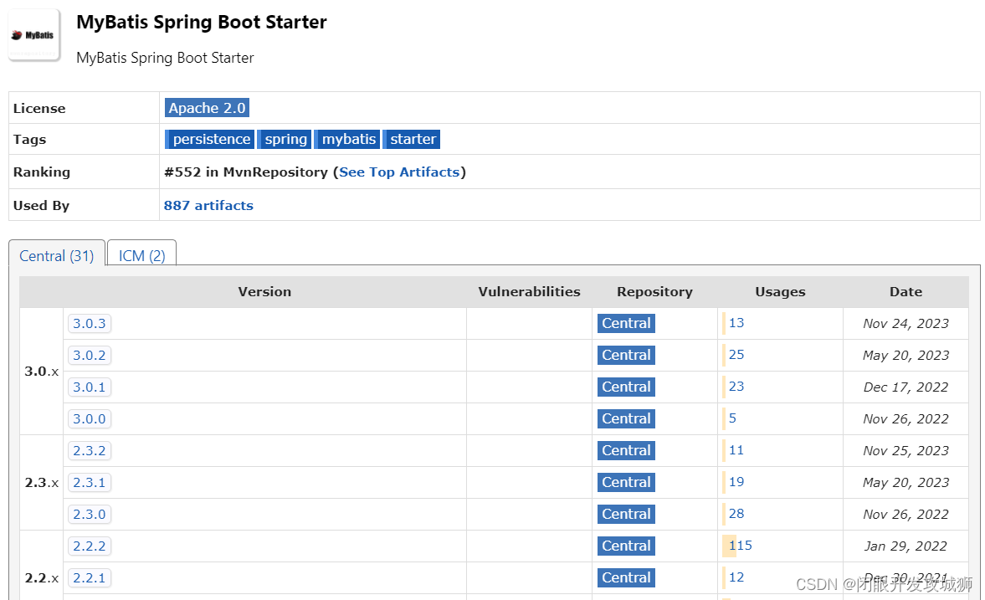Screen dimensions: 985x600
Task: Open version 2.2.2
Action: (x=90, y=546)
